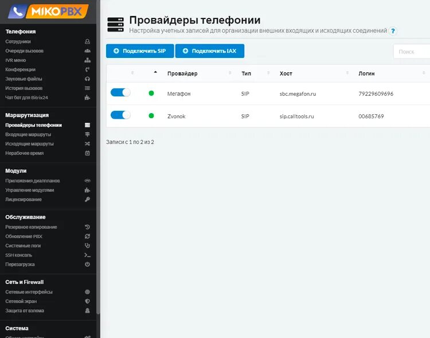
Task: Click the Zvonok provider name
Action: tap(177, 116)
